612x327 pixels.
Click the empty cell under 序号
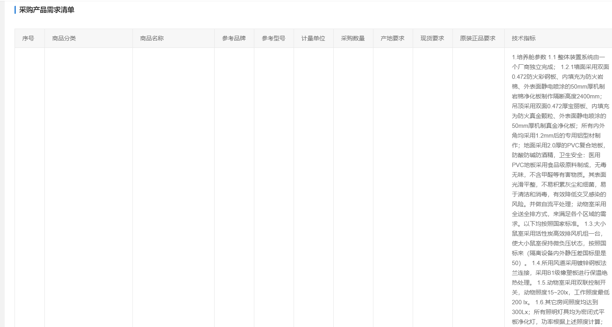point(29,187)
